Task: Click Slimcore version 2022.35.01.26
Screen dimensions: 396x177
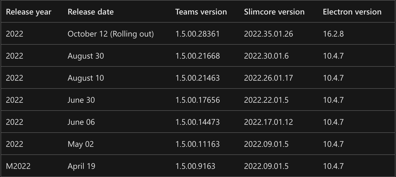Action: point(269,34)
